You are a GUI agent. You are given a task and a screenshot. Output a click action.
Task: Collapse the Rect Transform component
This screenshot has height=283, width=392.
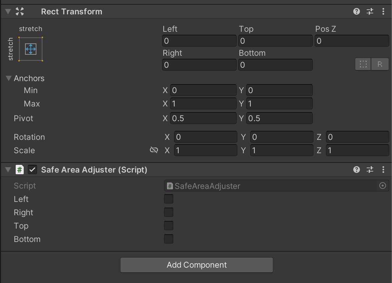pyautogui.click(x=7, y=11)
